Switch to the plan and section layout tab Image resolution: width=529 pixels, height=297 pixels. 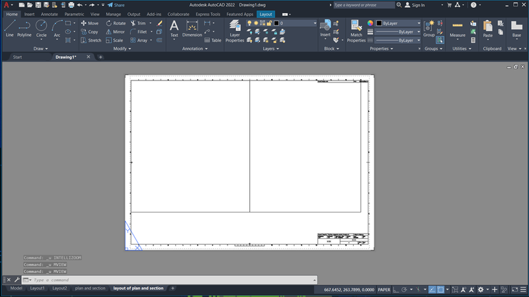(x=90, y=288)
